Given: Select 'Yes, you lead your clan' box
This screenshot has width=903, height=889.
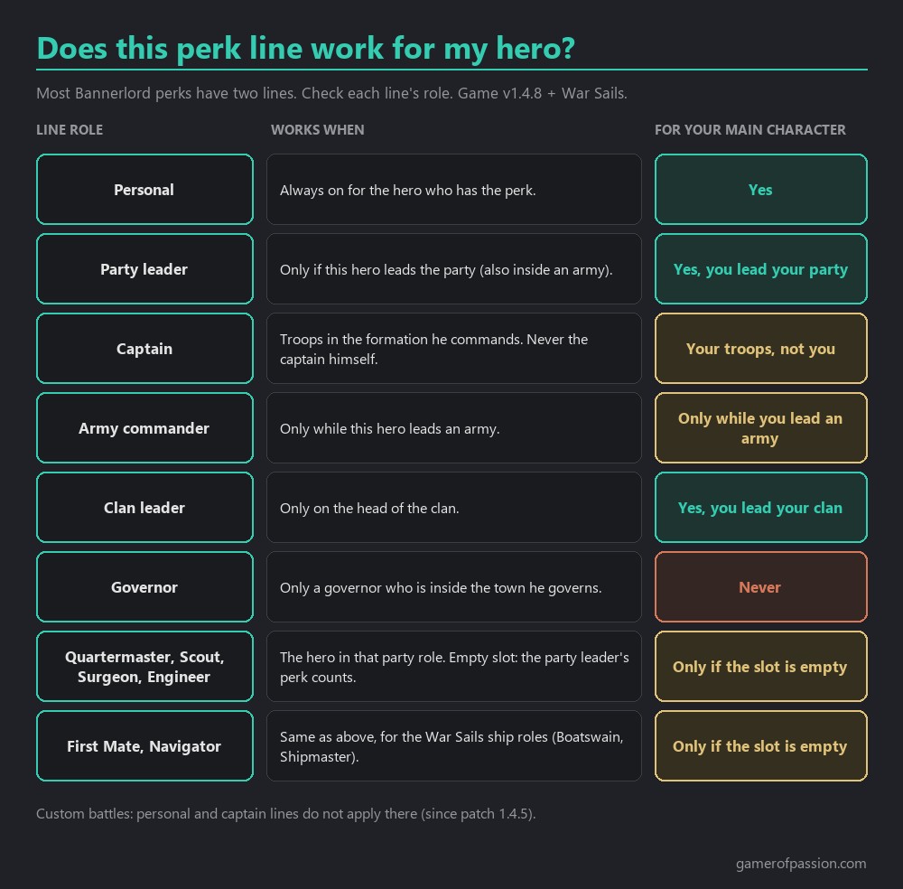Looking at the screenshot, I should (760, 508).
